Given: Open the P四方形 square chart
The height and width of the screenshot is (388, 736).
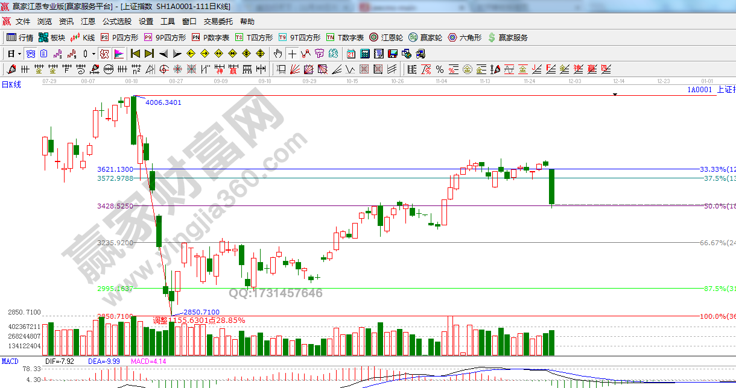Looking at the screenshot, I should pos(119,37).
